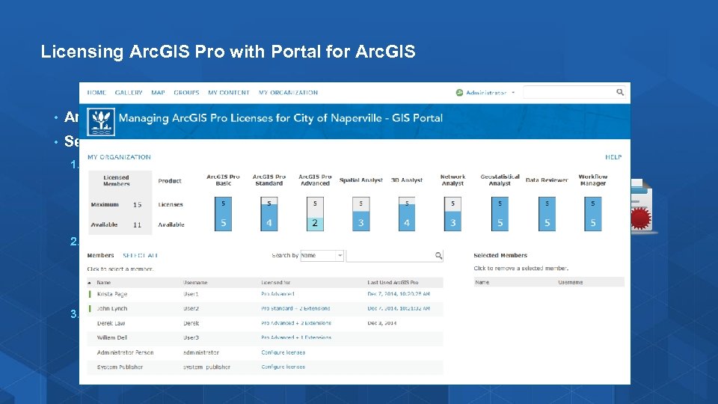The image size is (718, 404).
Task: Click Krista Page's Pro Advanced license link
Action: click(x=278, y=294)
